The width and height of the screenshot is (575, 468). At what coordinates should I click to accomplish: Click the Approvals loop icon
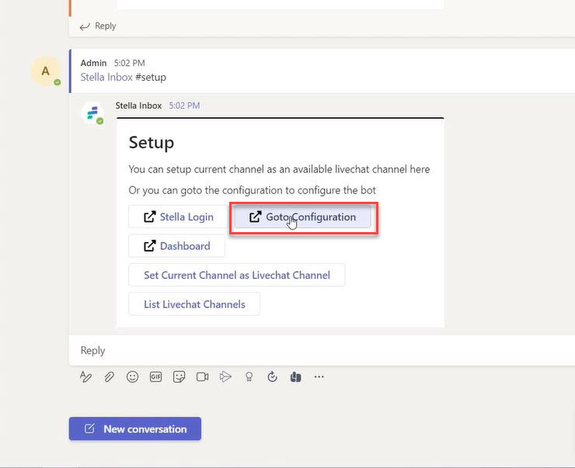click(272, 376)
